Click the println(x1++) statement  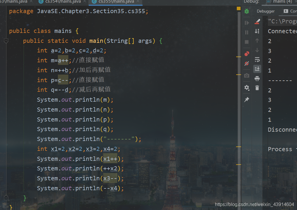(x=80, y=159)
